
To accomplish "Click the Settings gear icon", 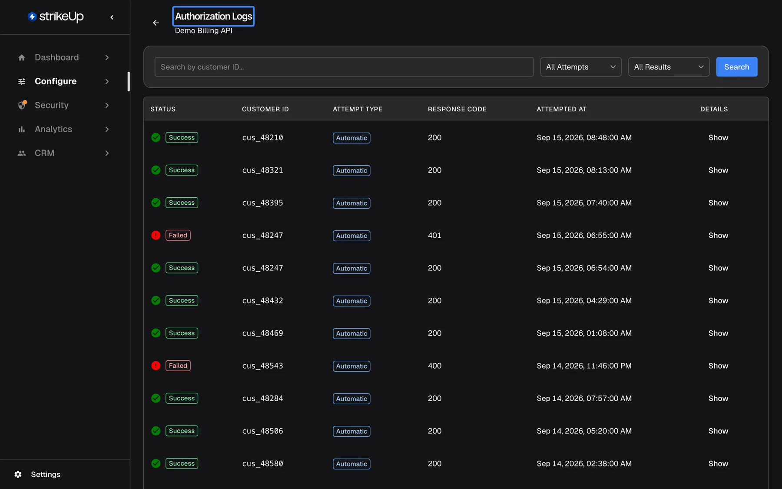I will pyautogui.click(x=18, y=474).
